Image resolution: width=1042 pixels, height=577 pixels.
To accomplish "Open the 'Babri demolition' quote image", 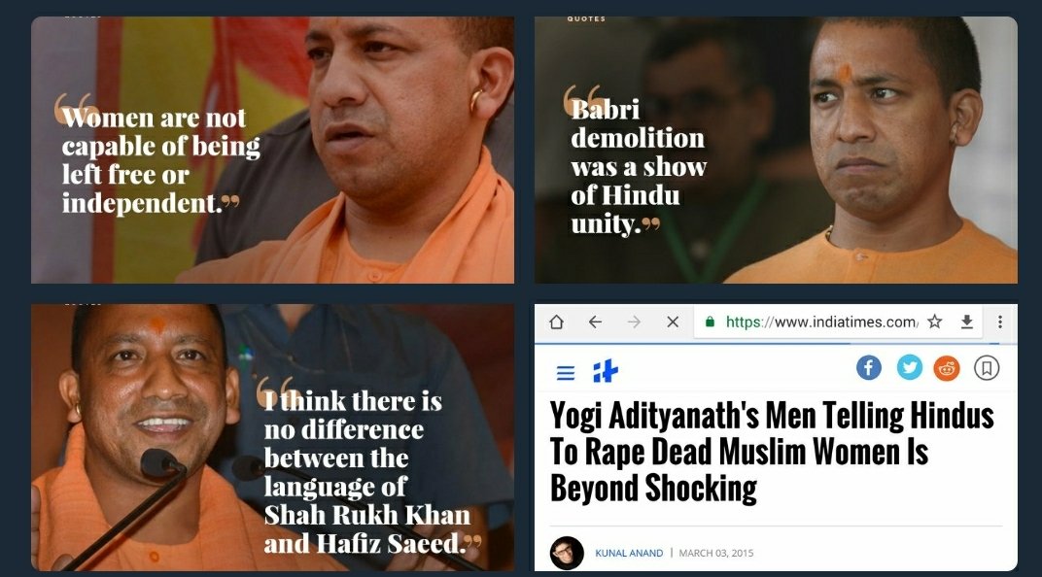I will pyautogui.click(x=776, y=150).
